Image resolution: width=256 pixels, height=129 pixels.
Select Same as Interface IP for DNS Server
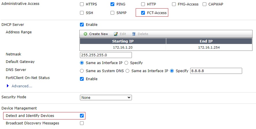coord(127,71)
